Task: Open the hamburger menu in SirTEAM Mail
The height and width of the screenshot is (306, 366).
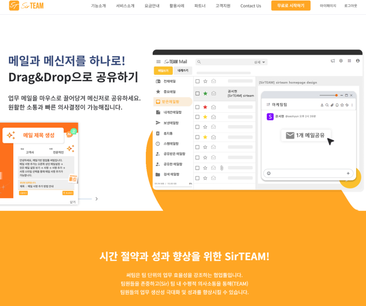Action: tap(158, 62)
